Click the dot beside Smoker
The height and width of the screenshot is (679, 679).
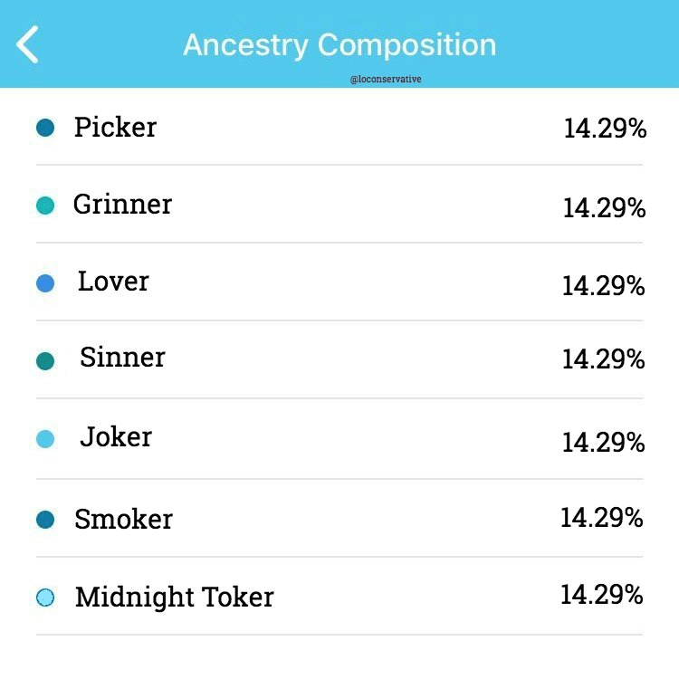pos(45,520)
